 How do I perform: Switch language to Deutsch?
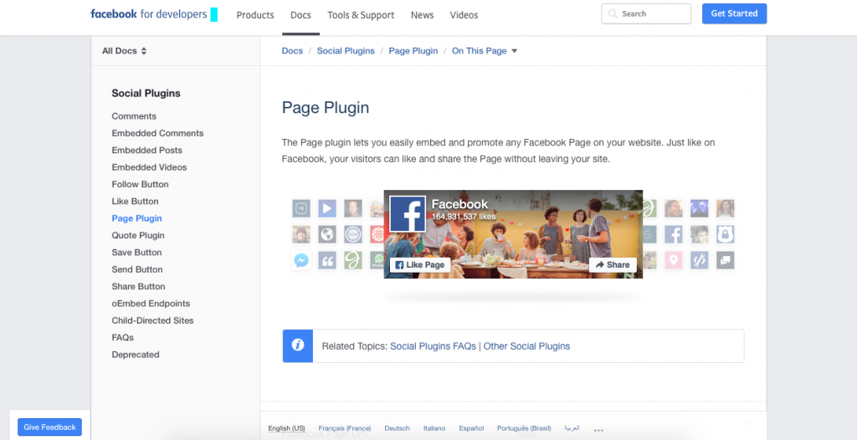click(397, 428)
